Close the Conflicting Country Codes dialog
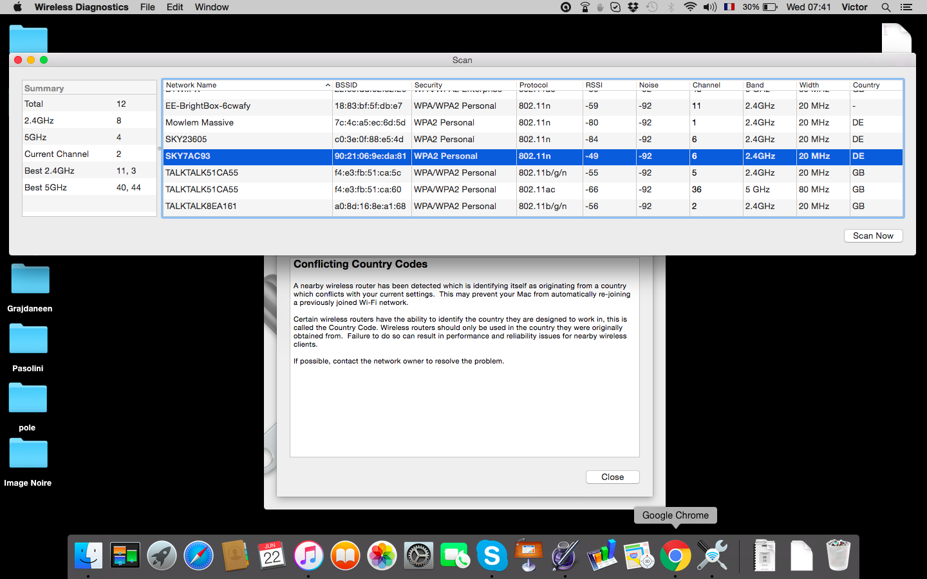 tap(612, 477)
